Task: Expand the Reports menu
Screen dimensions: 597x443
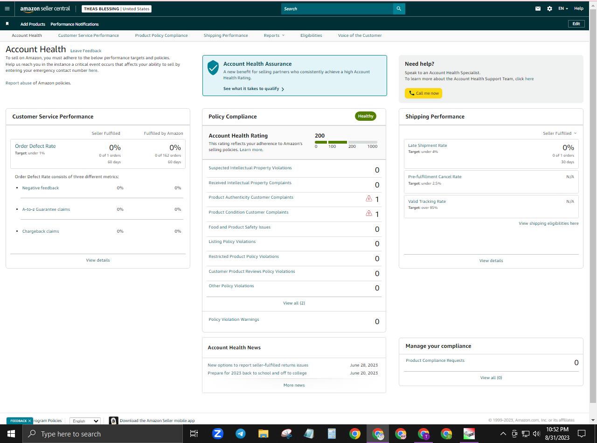Action: (274, 35)
